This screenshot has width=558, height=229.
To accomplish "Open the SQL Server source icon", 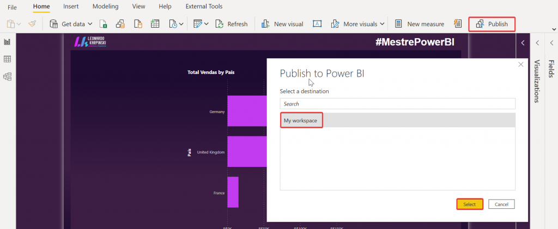I will click(x=138, y=24).
